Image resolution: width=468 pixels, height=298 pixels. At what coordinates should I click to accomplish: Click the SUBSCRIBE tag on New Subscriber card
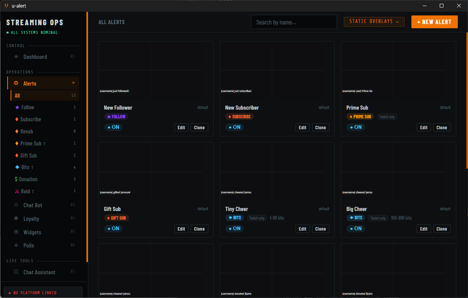[x=239, y=117]
